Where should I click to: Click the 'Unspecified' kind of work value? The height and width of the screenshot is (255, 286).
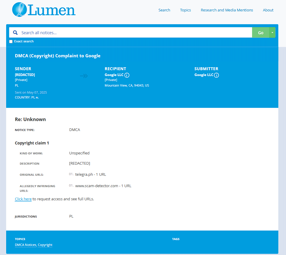pyautogui.click(x=79, y=153)
